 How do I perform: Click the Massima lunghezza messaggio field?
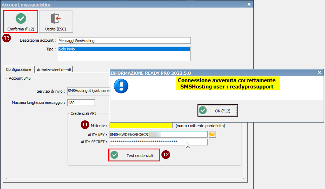81,103
